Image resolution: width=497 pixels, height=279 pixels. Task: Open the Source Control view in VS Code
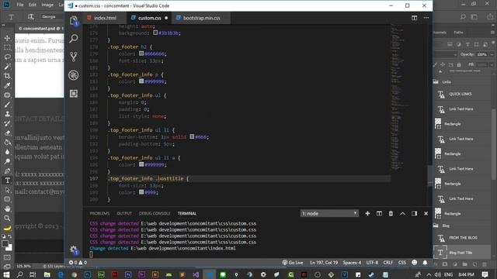[x=74, y=57]
